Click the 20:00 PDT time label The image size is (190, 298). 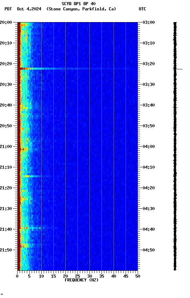(6, 22)
